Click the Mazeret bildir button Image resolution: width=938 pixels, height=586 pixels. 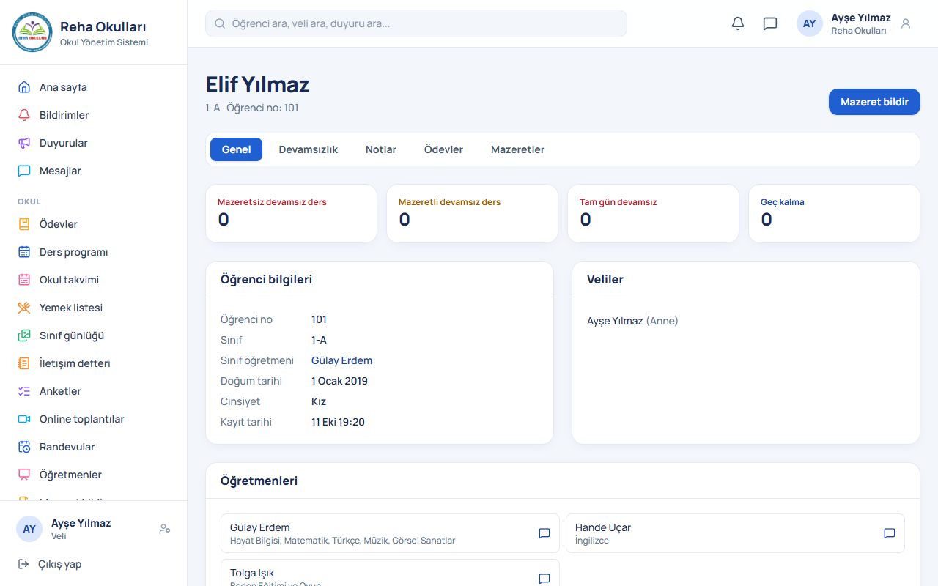tap(874, 102)
